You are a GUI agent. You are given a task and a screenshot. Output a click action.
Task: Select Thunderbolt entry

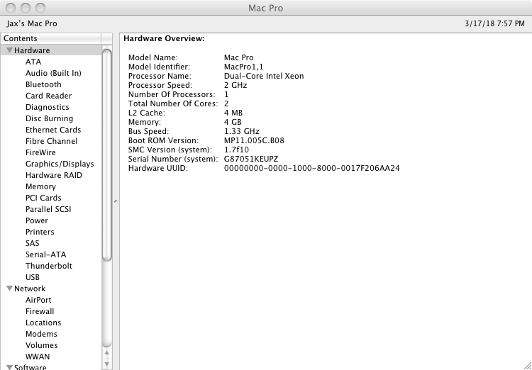(x=49, y=266)
